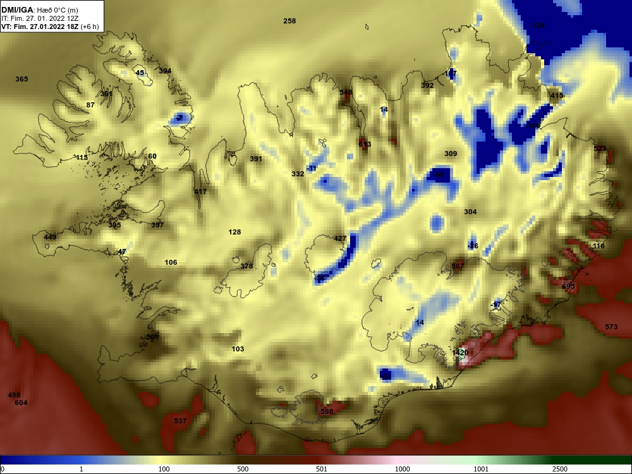Click the dark green end of the color bar
This screenshot has height=474, width=632.
[x=597, y=461]
